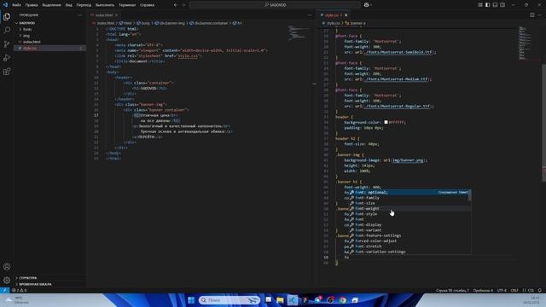Split the style.css editor to the right
This screenshot has width=546, height=307.
(532, 15)
